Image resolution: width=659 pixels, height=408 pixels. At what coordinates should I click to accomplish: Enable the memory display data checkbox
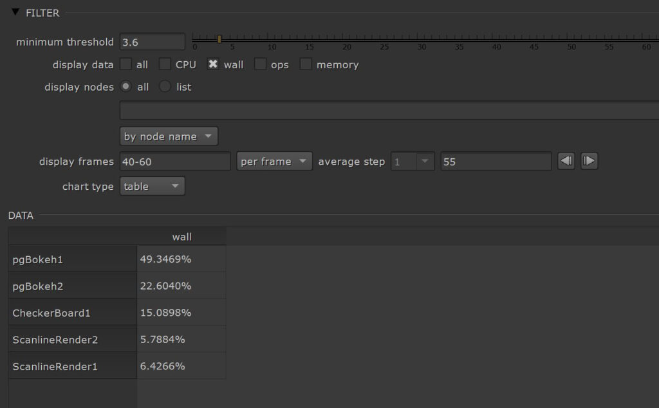[x=306, y=64]
